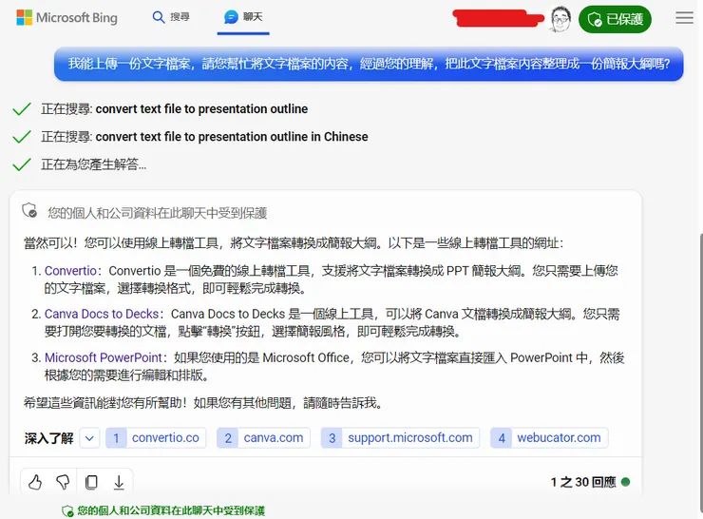Open source 4 webucator.com
Screen dimensions: 703x519
point(549,438)
